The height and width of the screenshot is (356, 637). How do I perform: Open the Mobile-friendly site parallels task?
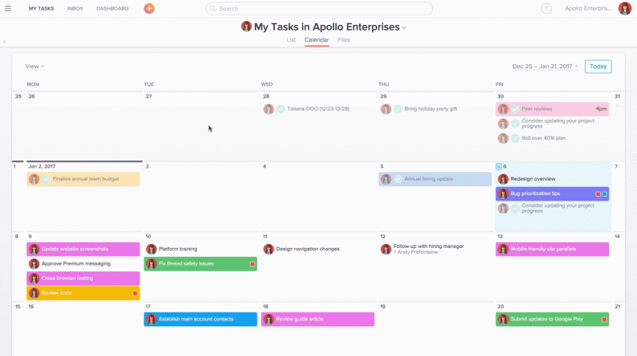(x=552, y=249)
